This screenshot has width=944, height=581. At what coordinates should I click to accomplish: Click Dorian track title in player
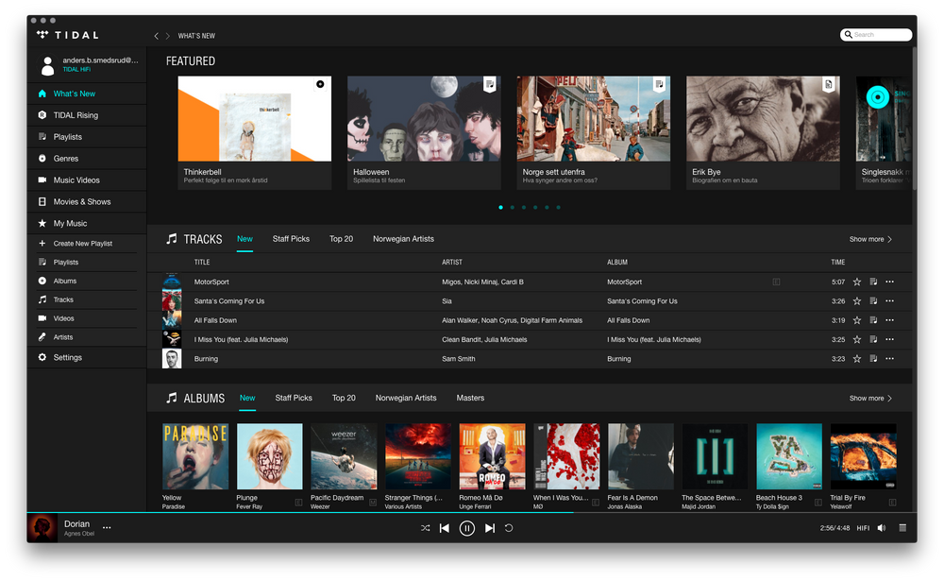pyautogui.click(x=77, y=523)
